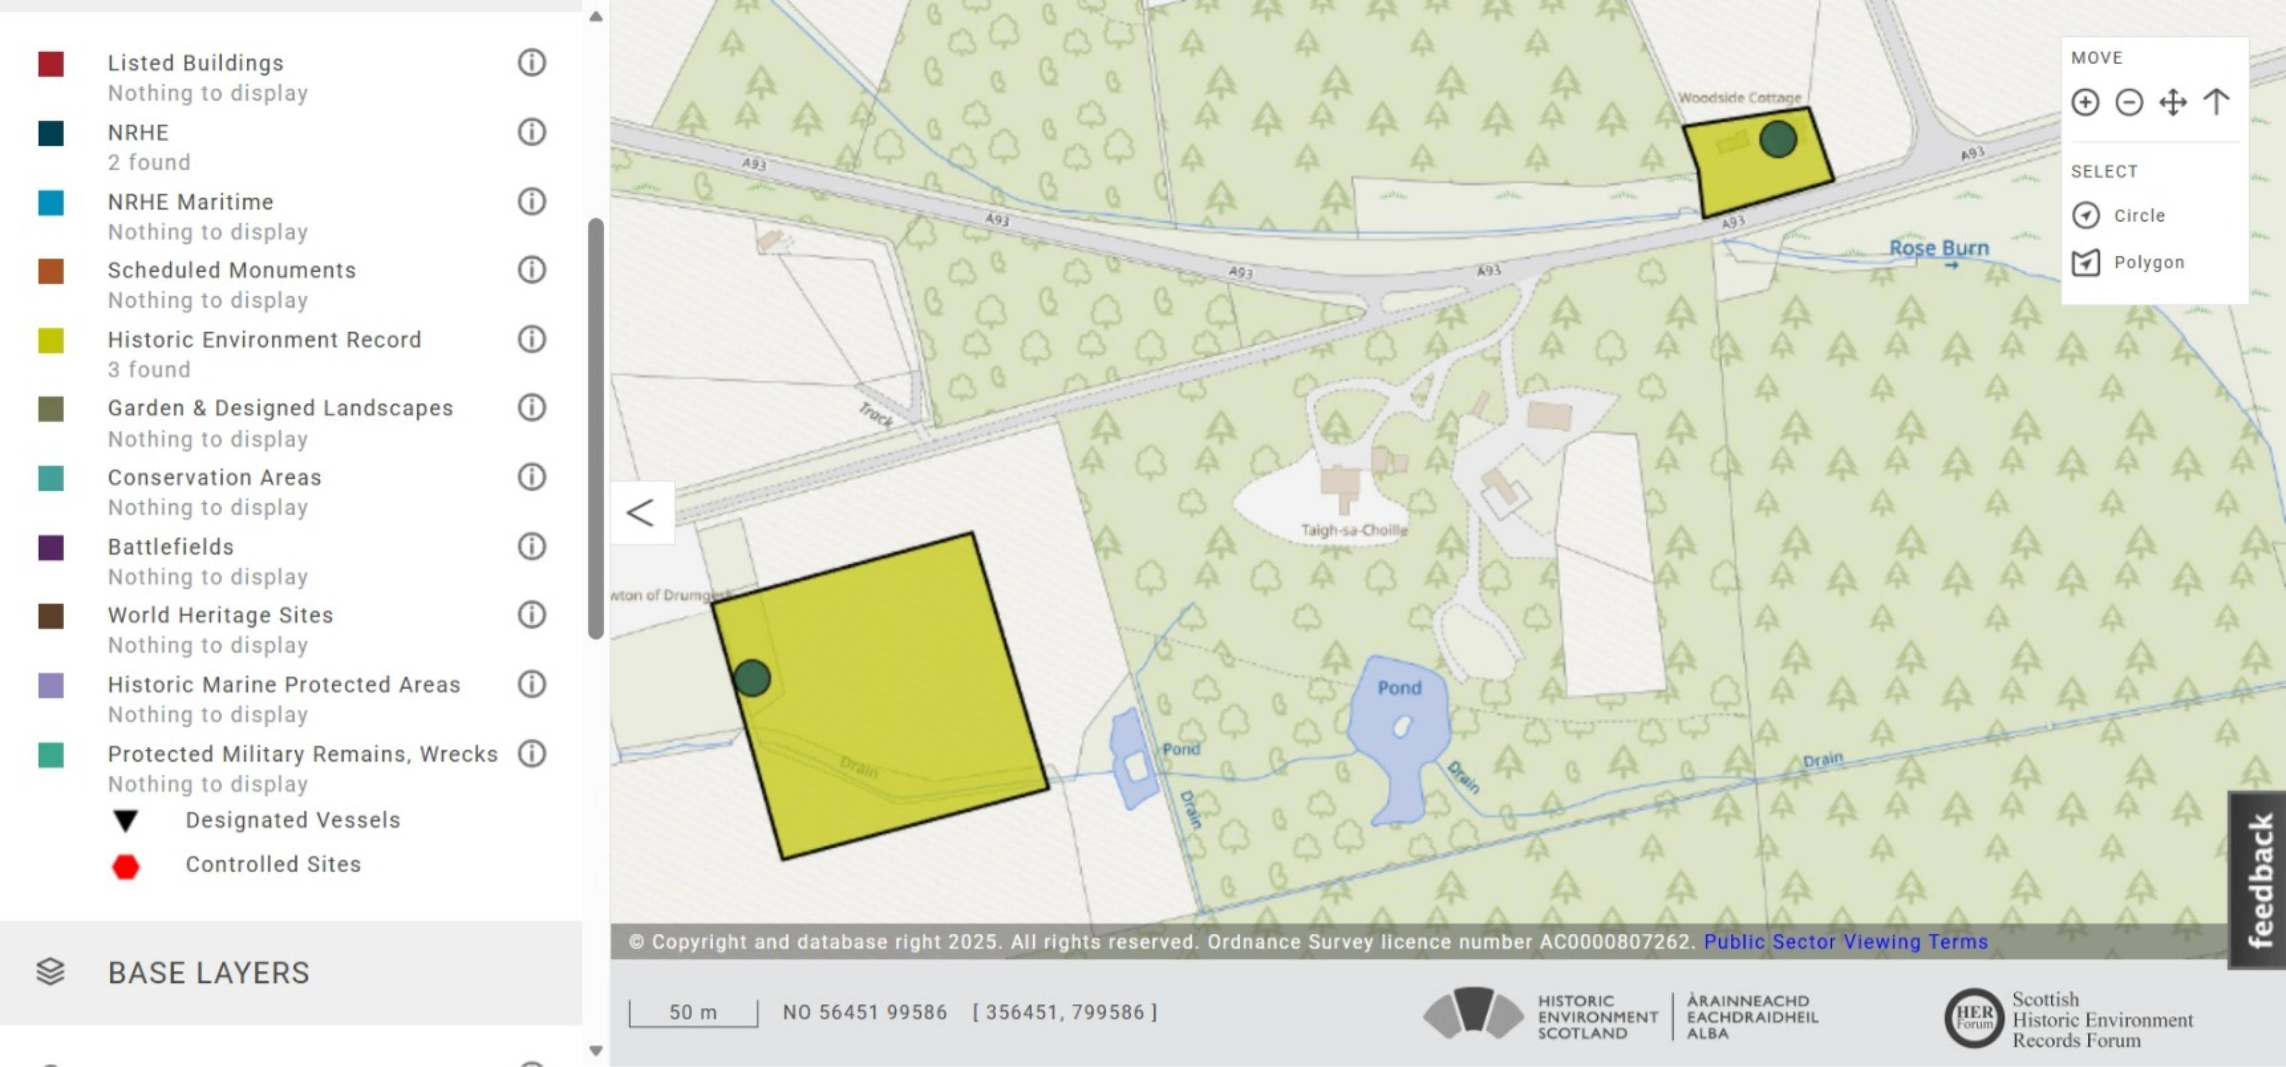
Task: Choose the Circle select tool
Action: [2119, 215]
